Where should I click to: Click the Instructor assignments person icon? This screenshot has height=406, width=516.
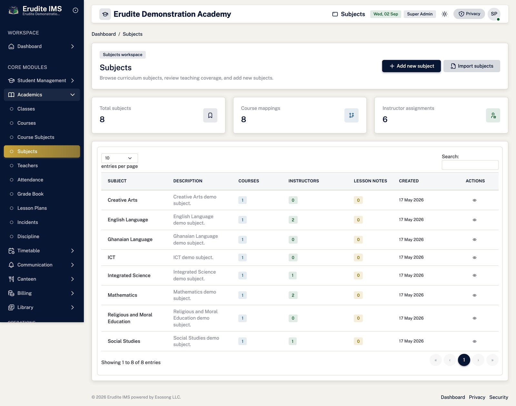click(493, 115)
